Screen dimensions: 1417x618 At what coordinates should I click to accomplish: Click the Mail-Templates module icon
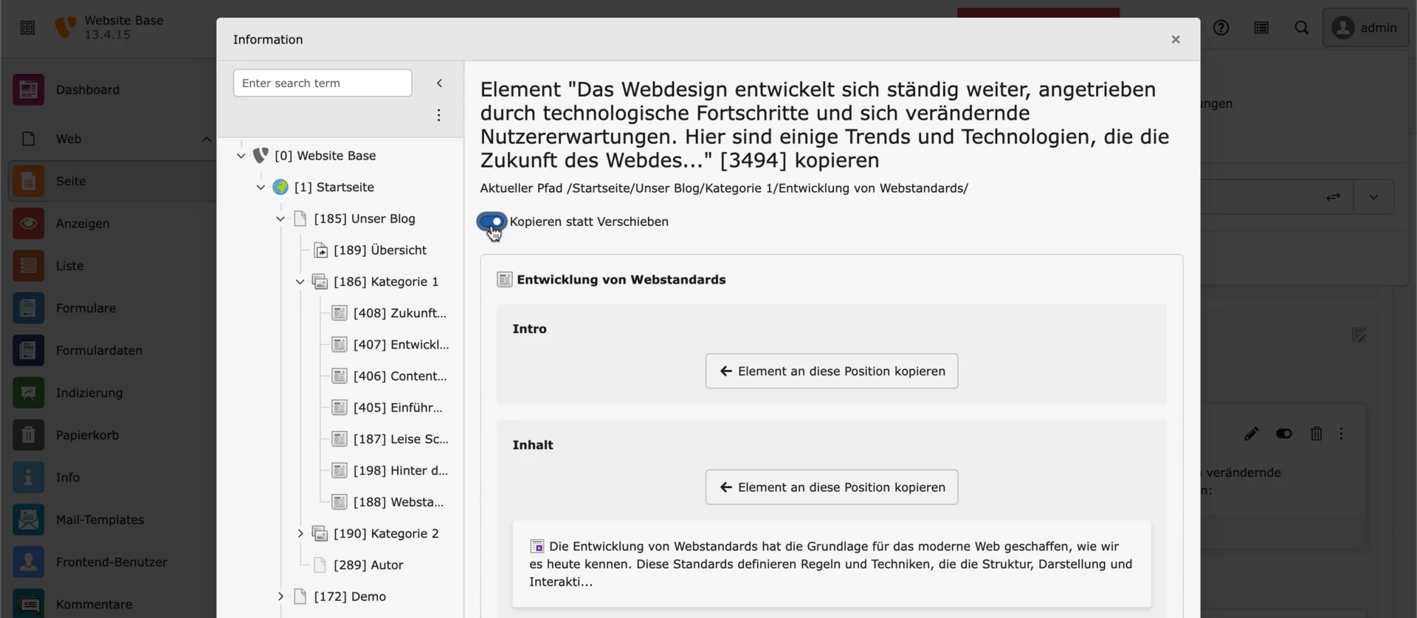[x=28, y=520]
